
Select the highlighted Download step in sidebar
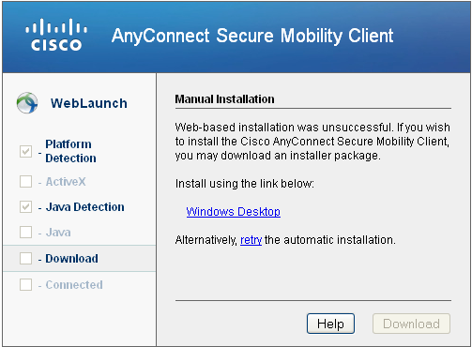coord(80,259)
